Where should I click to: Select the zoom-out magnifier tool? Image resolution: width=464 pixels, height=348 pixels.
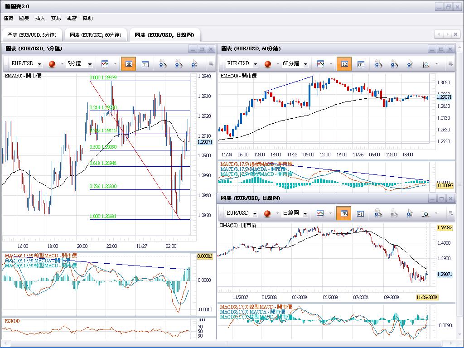[x=178, y=63]
